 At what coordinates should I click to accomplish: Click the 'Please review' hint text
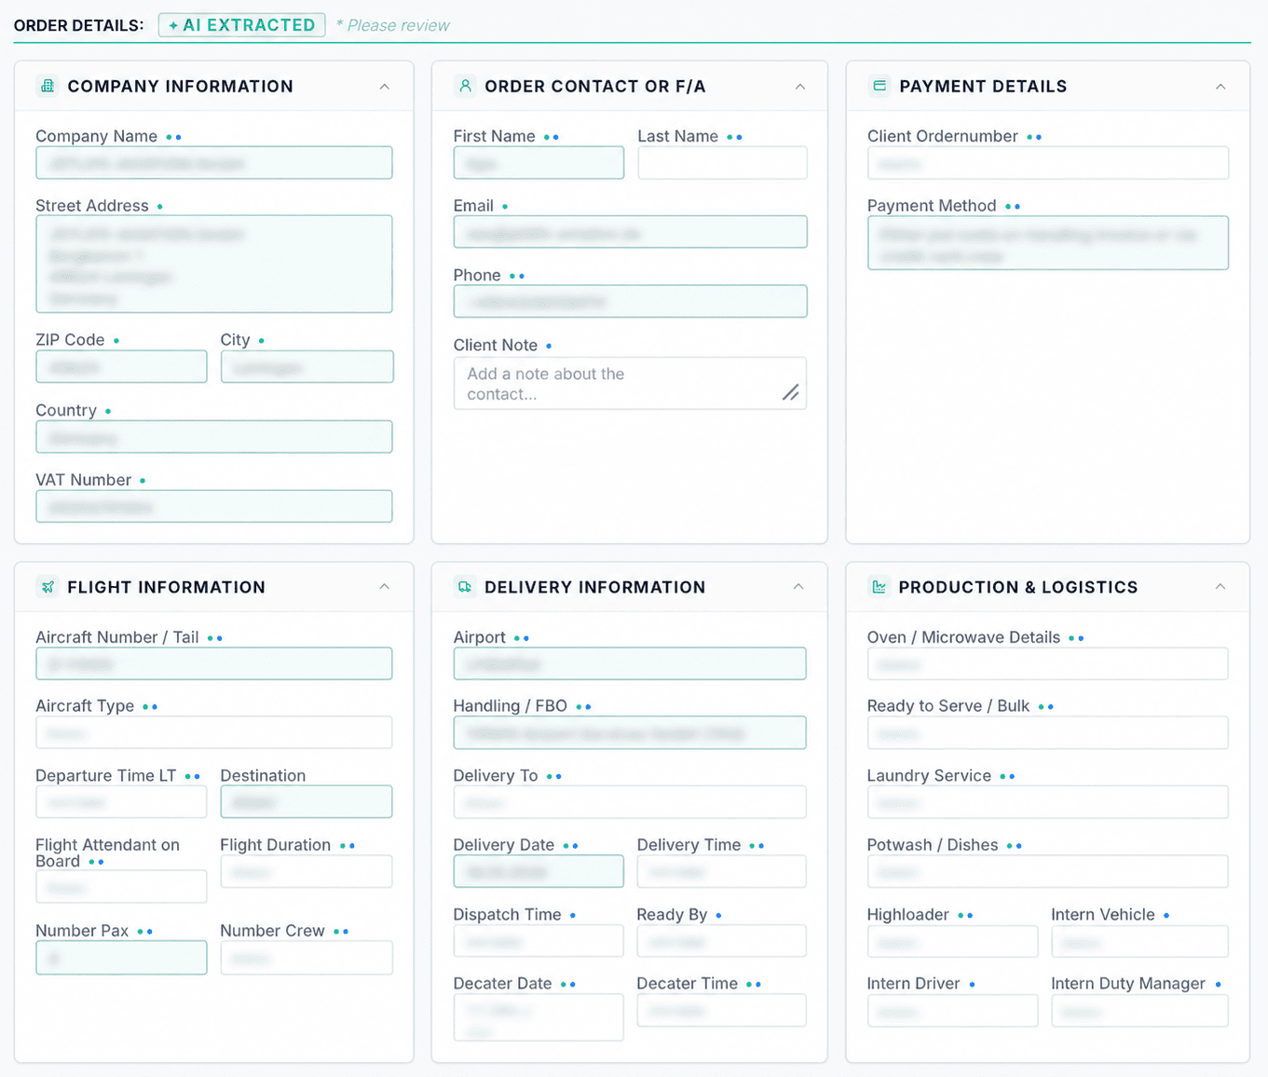click(x=393, y=25)
